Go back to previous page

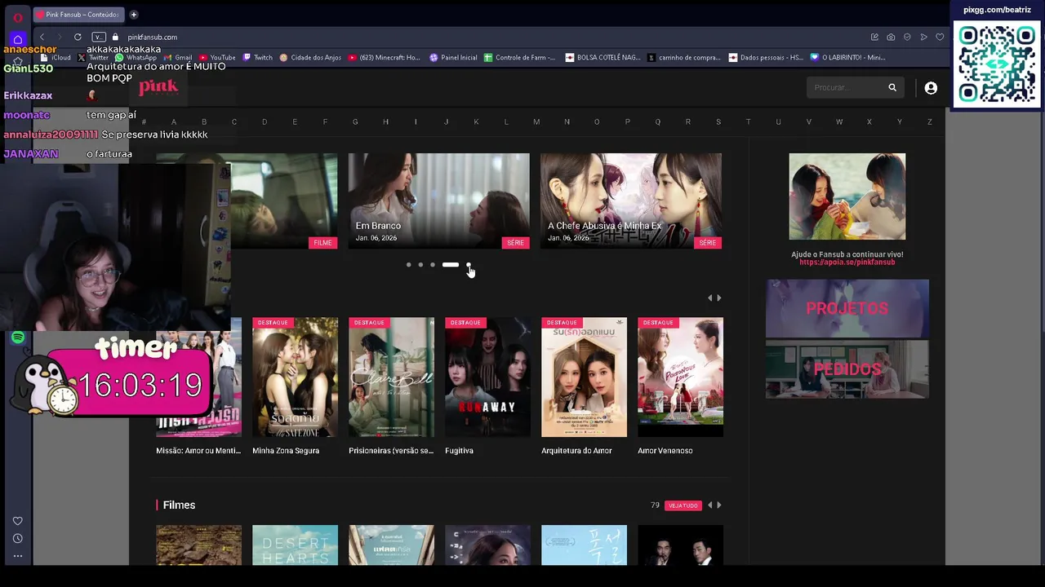coord(42,37)
